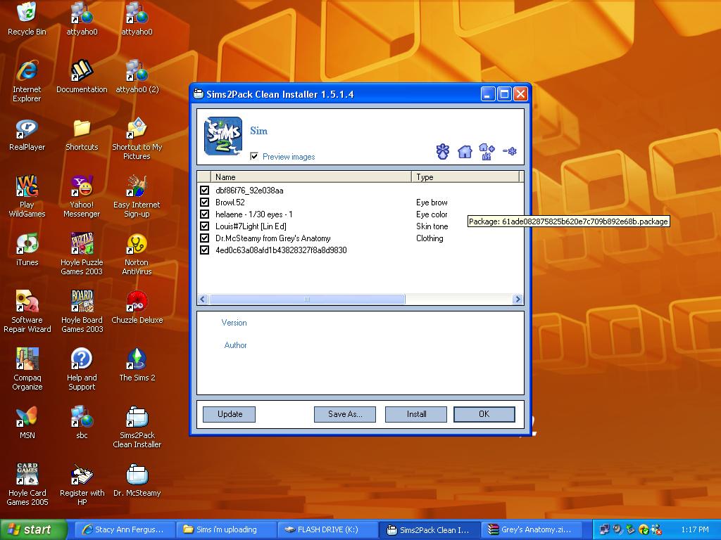Screen dimensions: 721x540
Task: Click the Sims 2 logo image
Action: pos(223,136)
